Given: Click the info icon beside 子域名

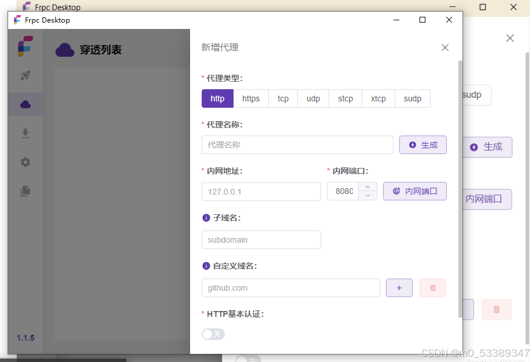Looking at the screenshot, I should pos(206,218).
